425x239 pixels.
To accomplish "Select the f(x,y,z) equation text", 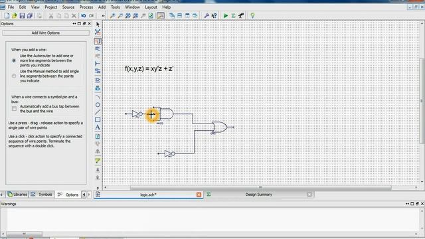I will point(149,69).
